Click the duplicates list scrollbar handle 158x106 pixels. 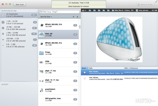(80, 27)
